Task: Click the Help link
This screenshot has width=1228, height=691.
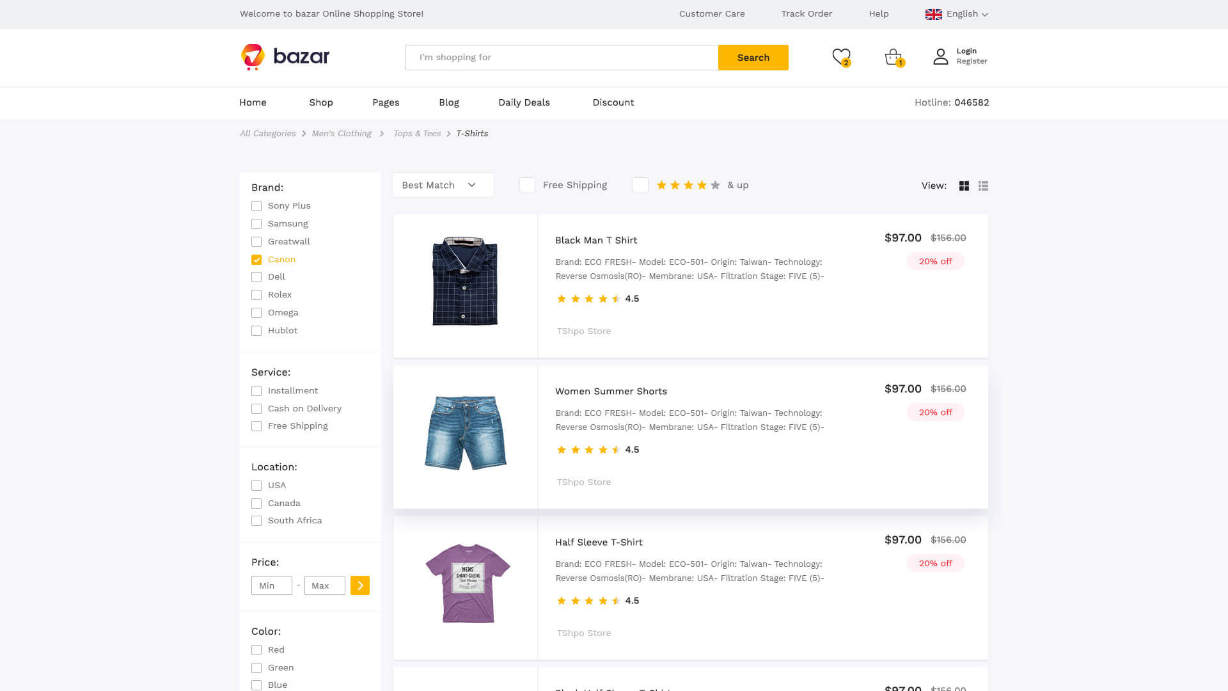Action: tap(879, 14)
